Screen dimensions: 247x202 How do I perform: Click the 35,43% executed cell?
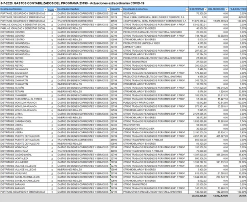[x=238, y=154]
